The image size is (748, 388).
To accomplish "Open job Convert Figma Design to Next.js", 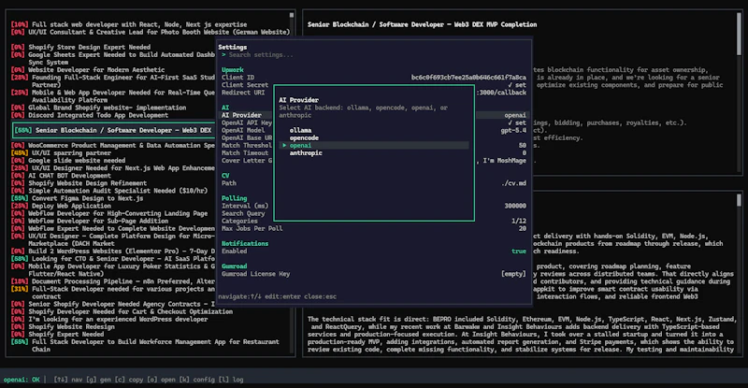I will (x=77, y=198).
